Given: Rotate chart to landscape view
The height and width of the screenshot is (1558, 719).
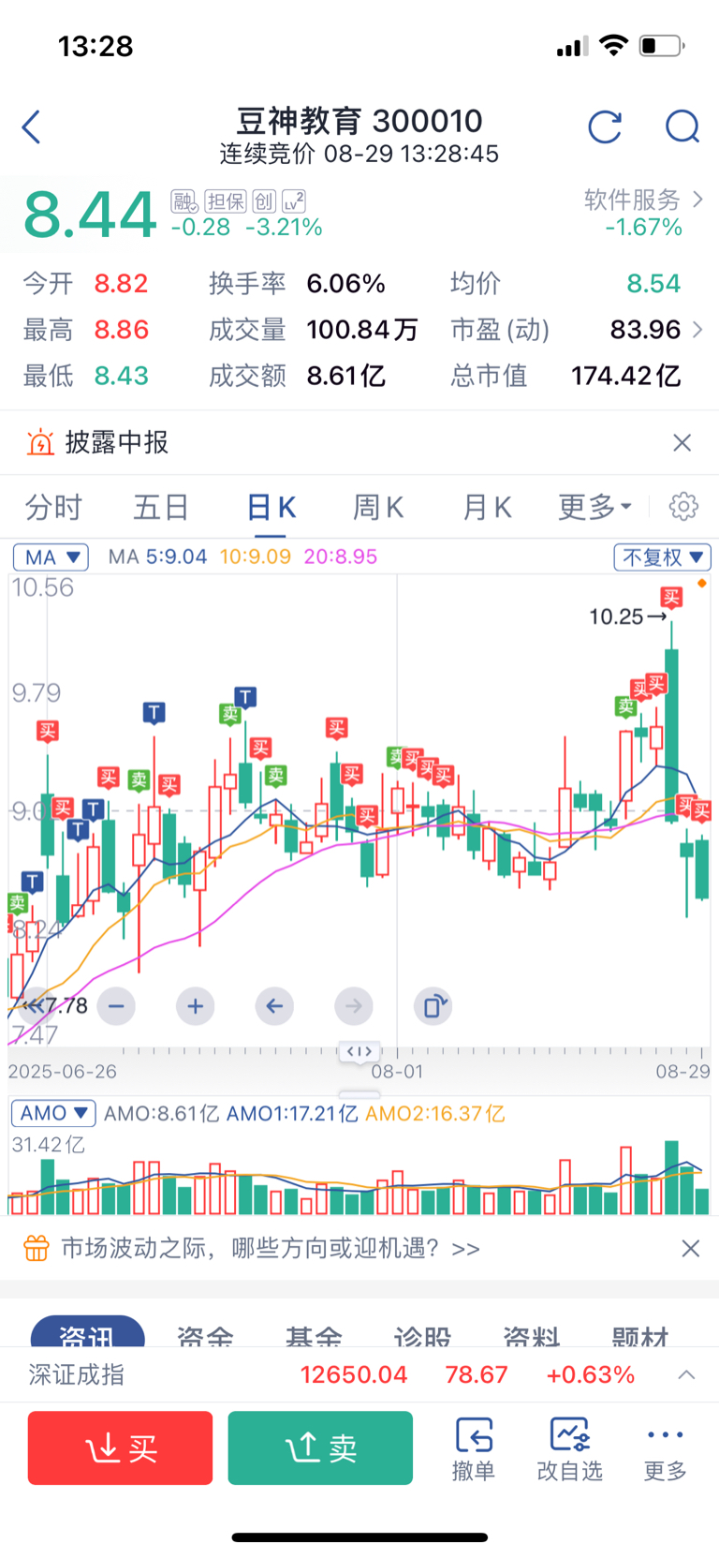Looking at the screenshot, I should [x=433, y=1006].
